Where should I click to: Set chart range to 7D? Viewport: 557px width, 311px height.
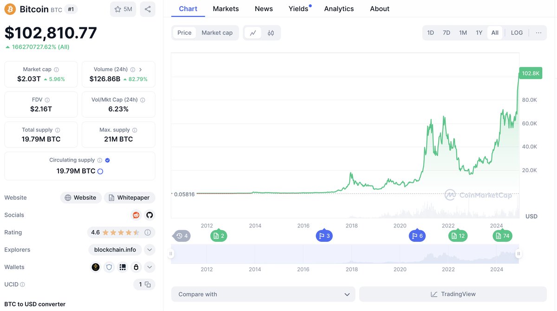point(447,33)
